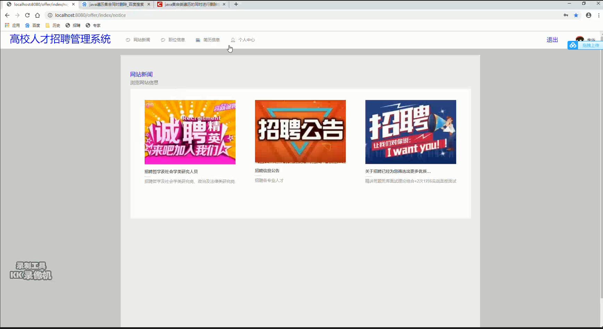Open the 应用 apps bookmark
This screenshot has width=603, height=329.
pyautogui.click(x=12, y=25)
